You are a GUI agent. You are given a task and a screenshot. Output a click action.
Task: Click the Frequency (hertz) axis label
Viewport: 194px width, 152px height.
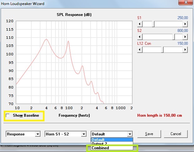click(x=74, y=115)
